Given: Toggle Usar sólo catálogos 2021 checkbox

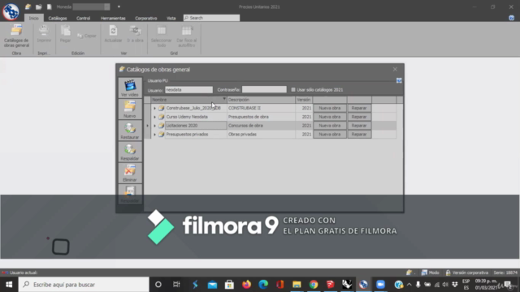Looking at the screenshot, I should tap(293, 90).
